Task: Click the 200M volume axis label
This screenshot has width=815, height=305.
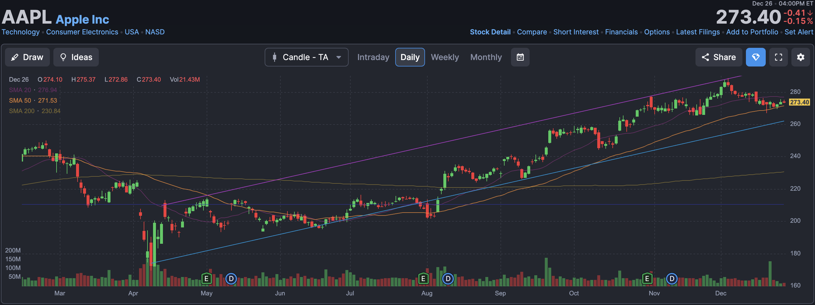Action: (x=13, y=250)
